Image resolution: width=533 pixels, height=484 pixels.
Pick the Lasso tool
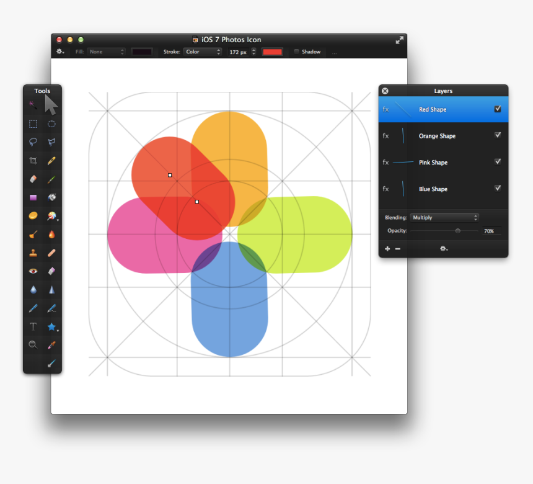coord(33,141)
